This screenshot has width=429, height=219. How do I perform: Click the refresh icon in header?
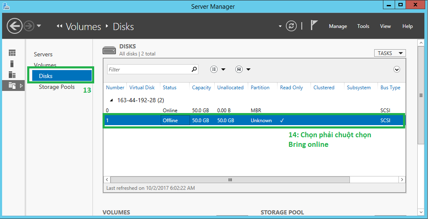[291, 26]
